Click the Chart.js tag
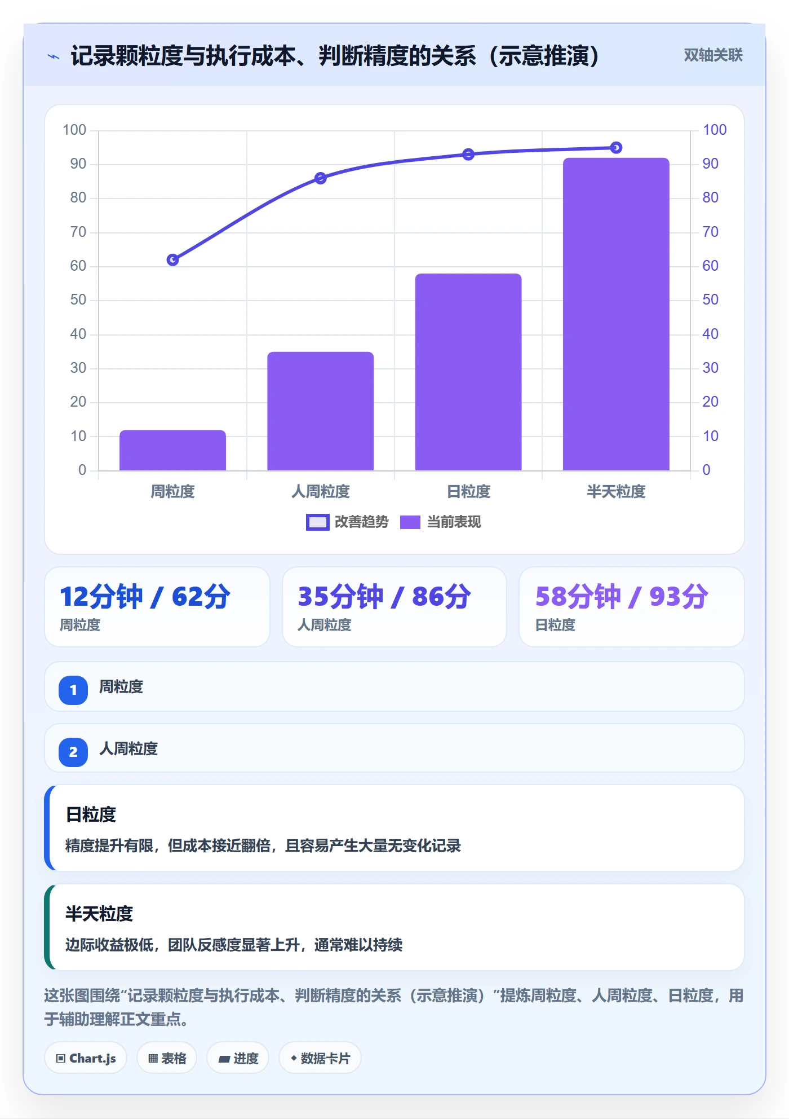 [86, 1058]
